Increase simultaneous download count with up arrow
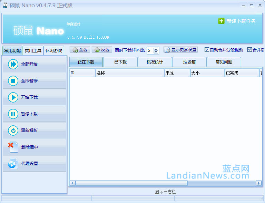This screenshot has width=265, height=203. (156, 49)
